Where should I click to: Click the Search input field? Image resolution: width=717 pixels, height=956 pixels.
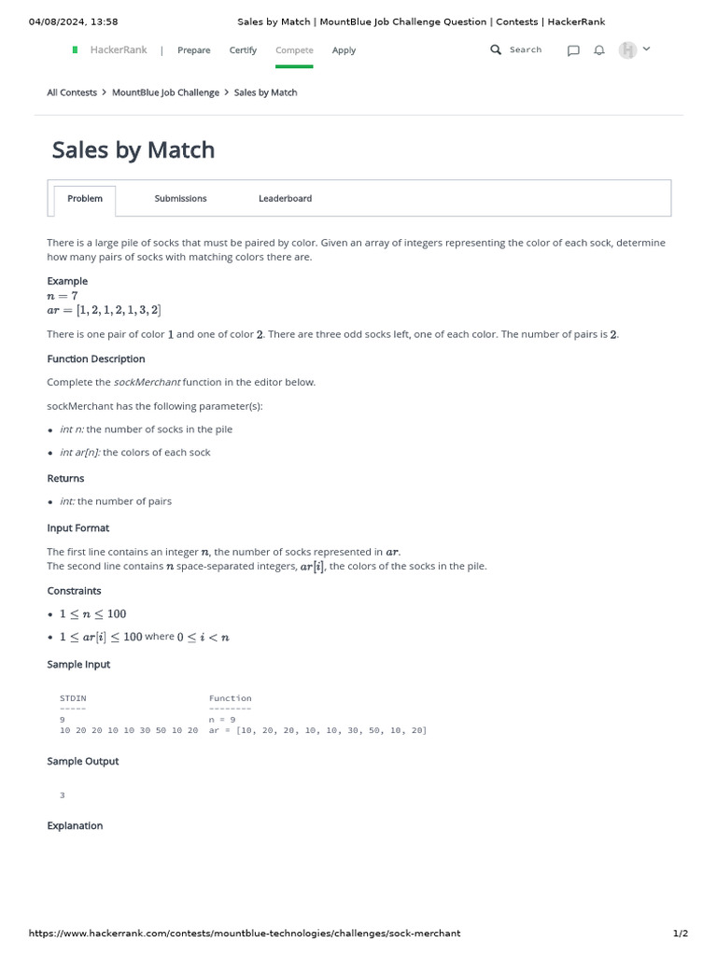tap(526, 50)
